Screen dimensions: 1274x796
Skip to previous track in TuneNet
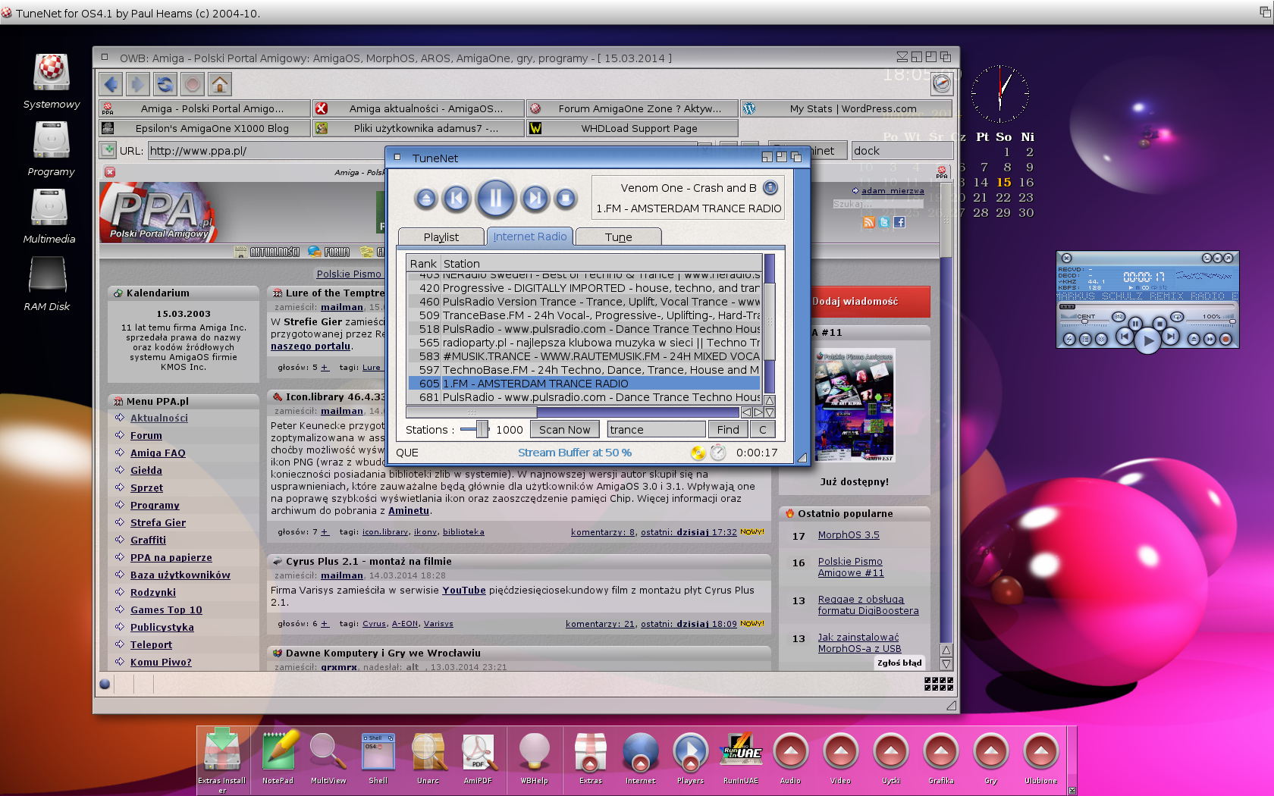[x=457, y=199]
